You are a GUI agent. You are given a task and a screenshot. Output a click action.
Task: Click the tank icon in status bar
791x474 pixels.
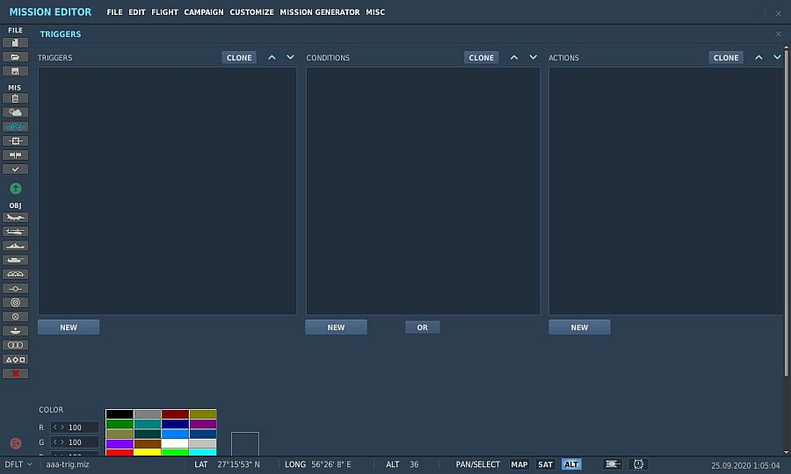(613, 464)
